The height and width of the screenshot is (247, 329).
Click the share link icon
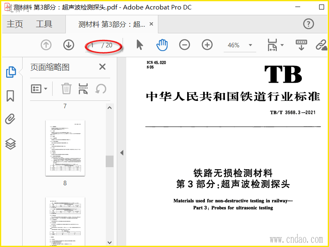[322, 45]
